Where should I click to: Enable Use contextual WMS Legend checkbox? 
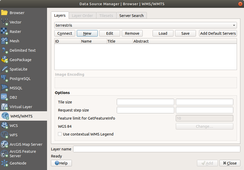tap(60, 134)
